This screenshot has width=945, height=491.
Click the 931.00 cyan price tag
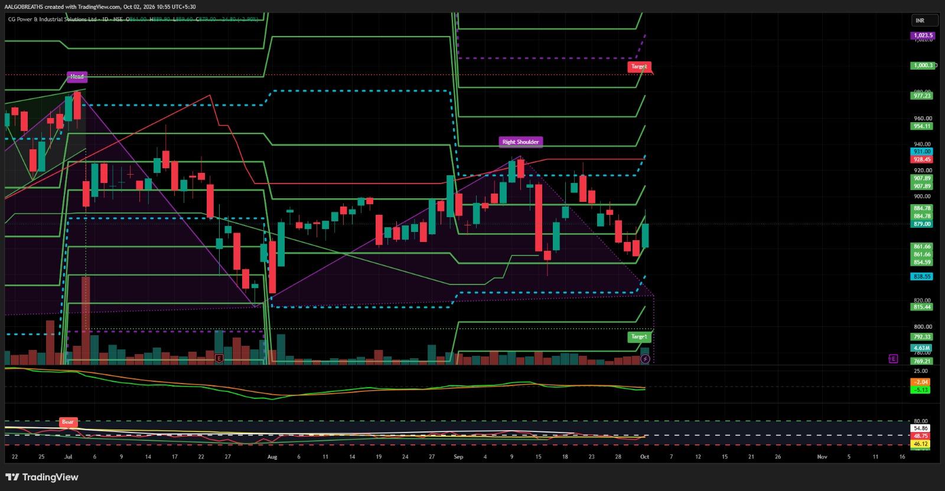pyautogui.click(x=922, y=152)
